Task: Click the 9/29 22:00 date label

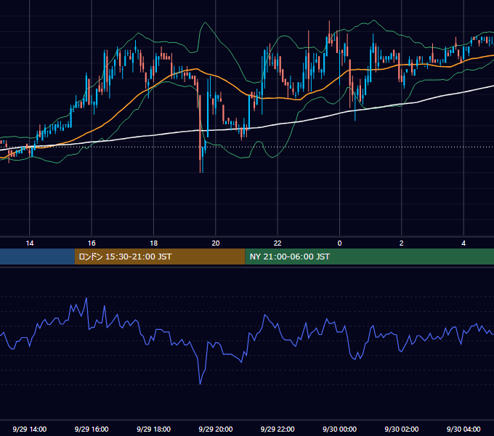Action: coord(278,429)
